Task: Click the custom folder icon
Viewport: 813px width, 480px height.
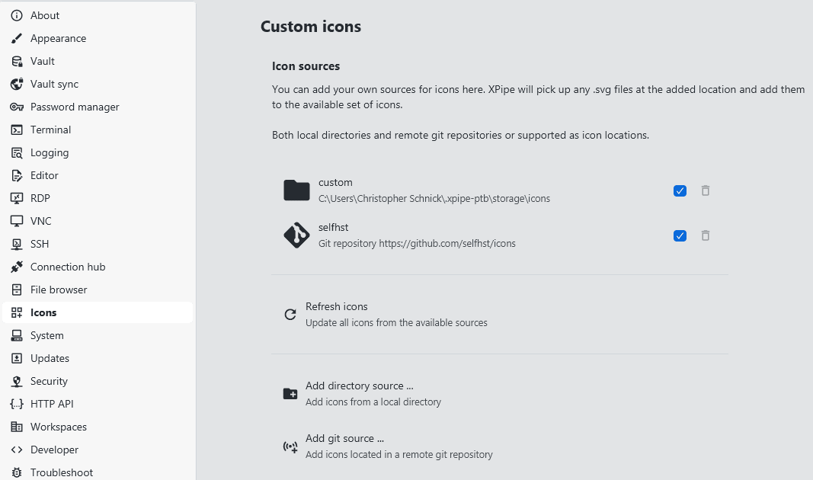Action: pyautogui.click(x=296, y=190)
